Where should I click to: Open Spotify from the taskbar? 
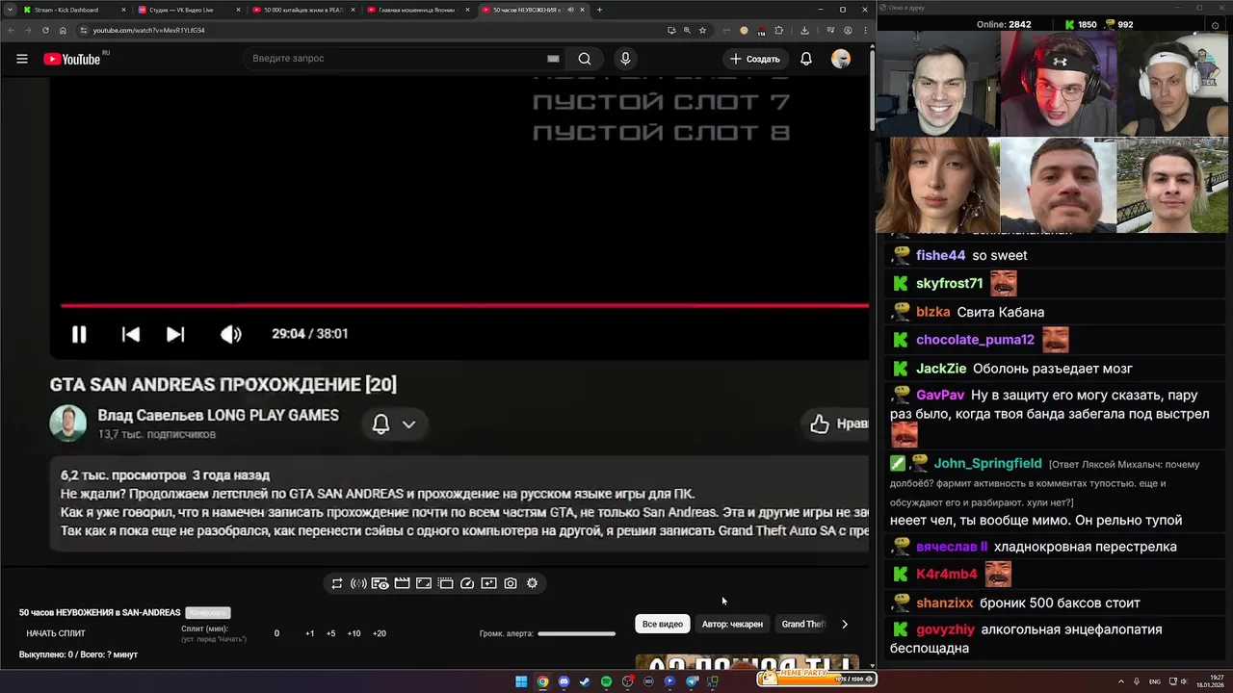coord(606,681)
